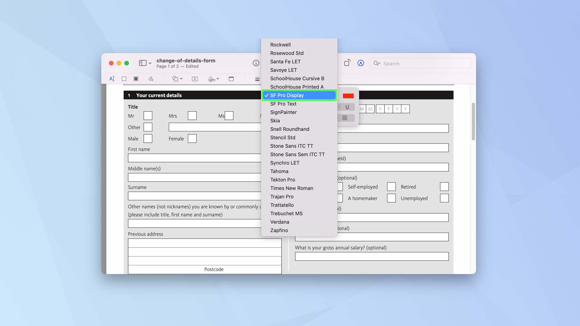Screen dimensions: 580x326
Task: Select the Sketch tool
Action: coord(151,79)
